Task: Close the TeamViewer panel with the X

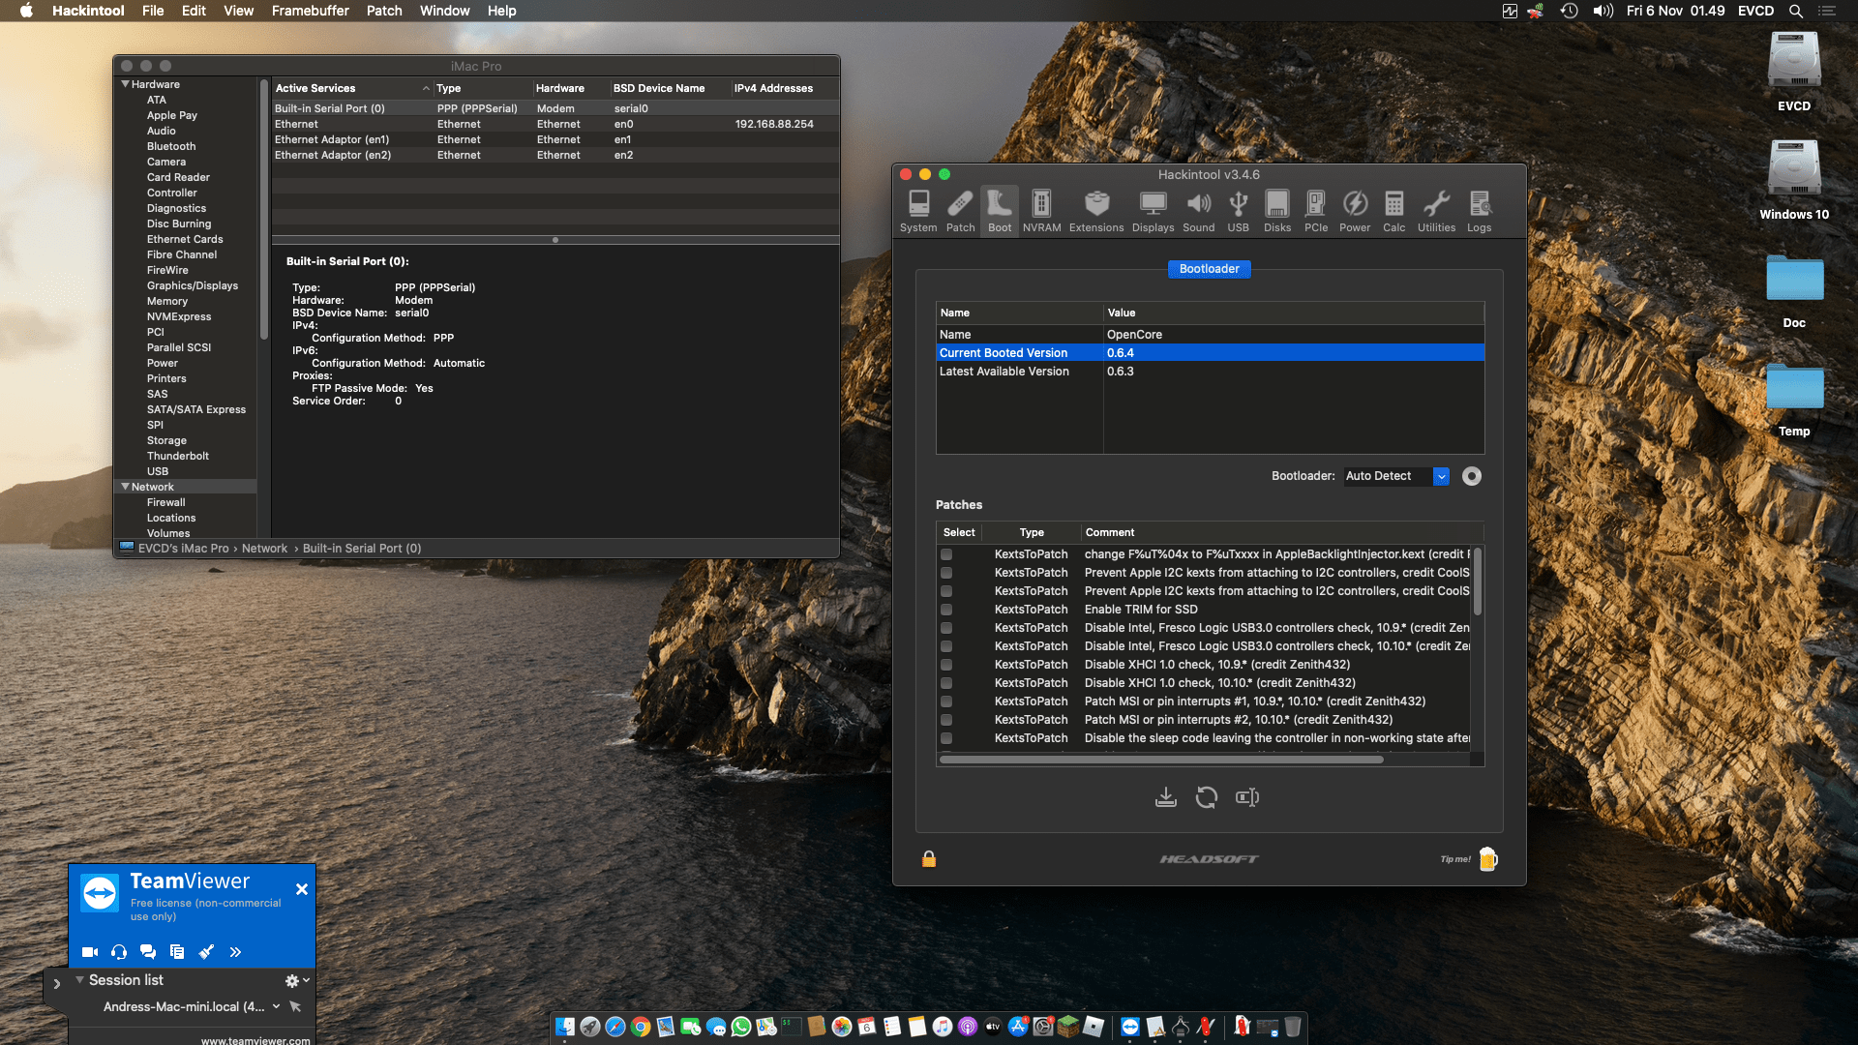Action: click(302, 889)
